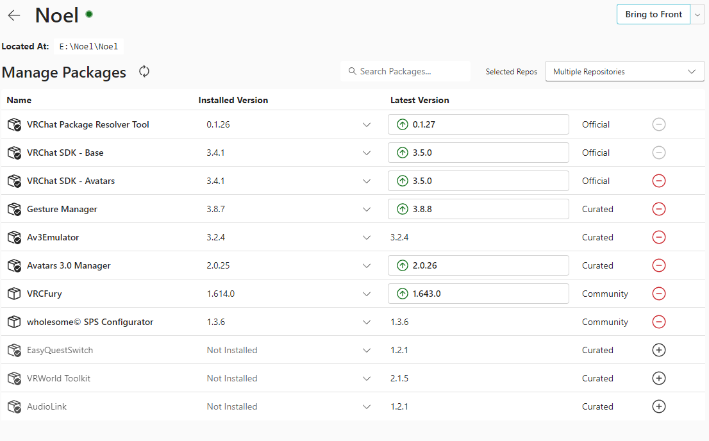709x441 pixels.
Task: Click disabled remove icon for Resolver Tool
Action: pyautogui.click(x=659, y=124)
